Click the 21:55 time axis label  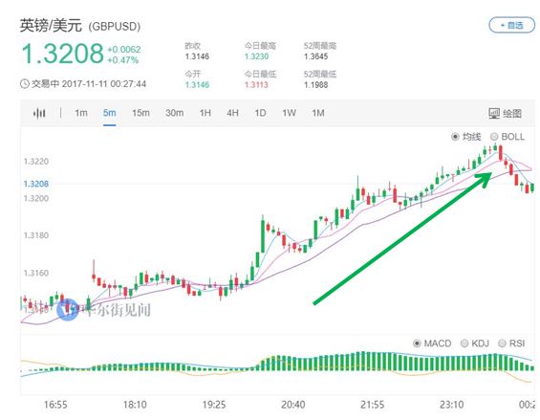[373, 405]
